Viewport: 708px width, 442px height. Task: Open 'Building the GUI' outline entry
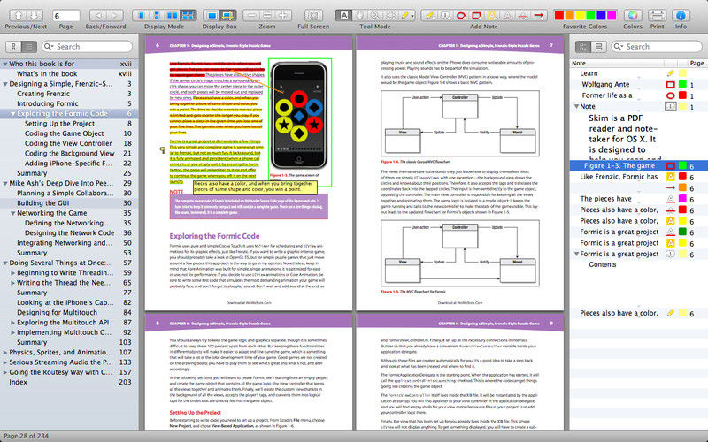(x=42, y=203)
